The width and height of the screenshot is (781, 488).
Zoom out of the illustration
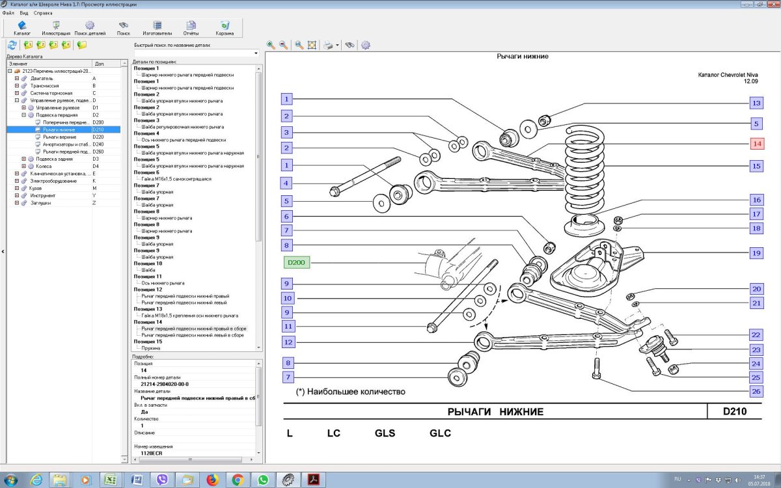284,45
